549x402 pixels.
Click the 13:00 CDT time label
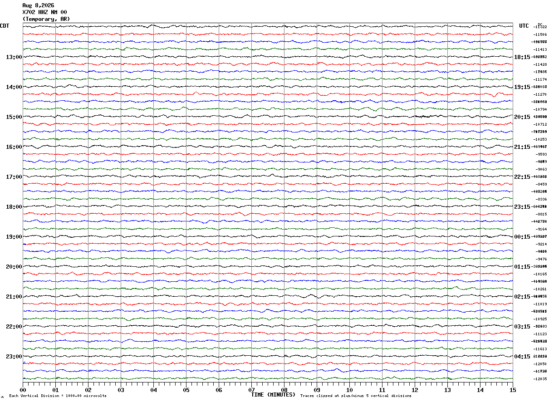click(x=14, y=57)
